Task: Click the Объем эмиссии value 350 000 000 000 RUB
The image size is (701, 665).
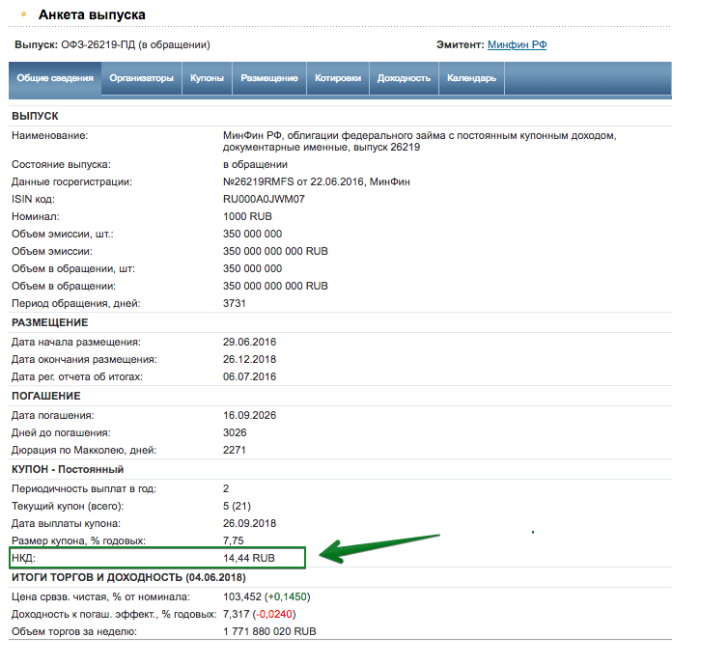Action: click(275, 251)
